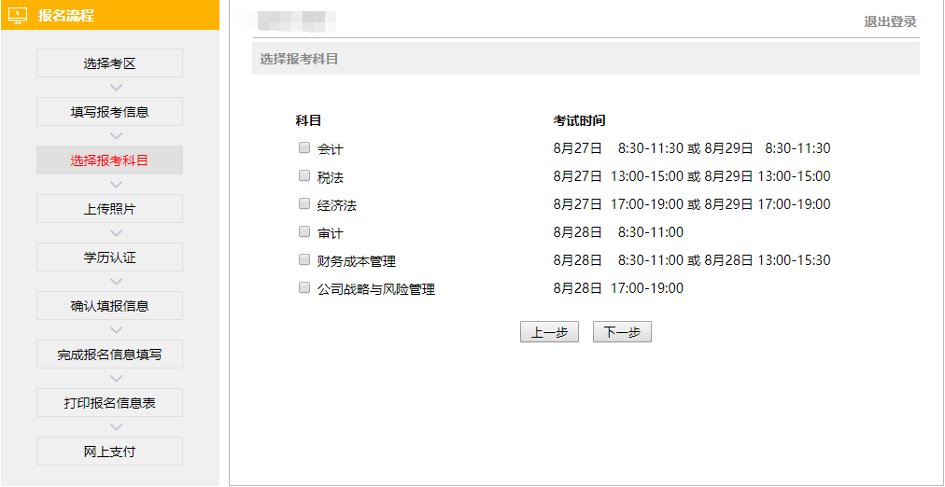Open the 选择考区 step
Screen dimensions: 945x487
click(109, 63)
